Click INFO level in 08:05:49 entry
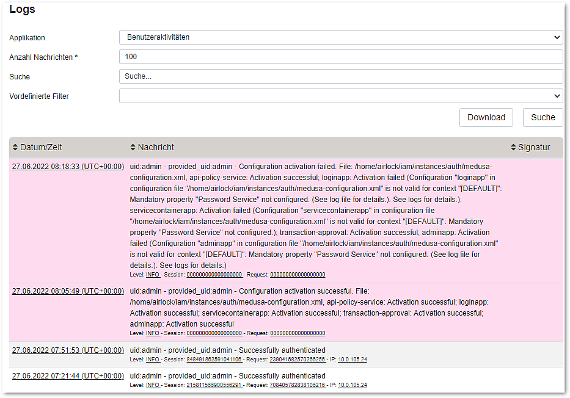Viewport: 570px width, 398px height. (x=153, y=333)
